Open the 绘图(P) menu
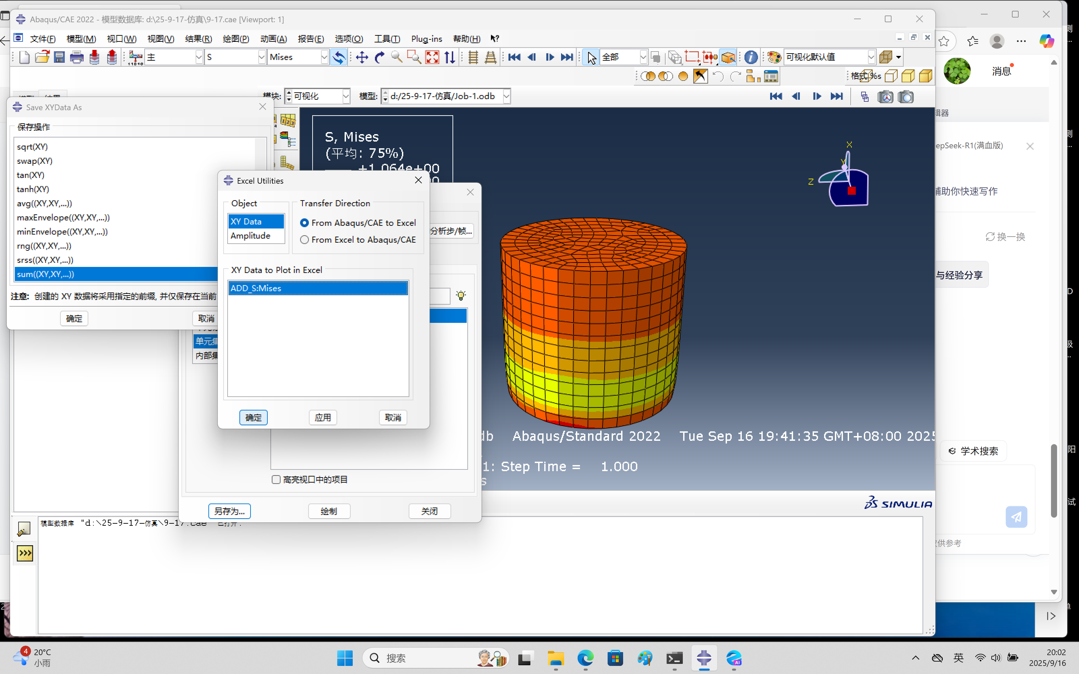1079x674 pixels. (236, 39)
